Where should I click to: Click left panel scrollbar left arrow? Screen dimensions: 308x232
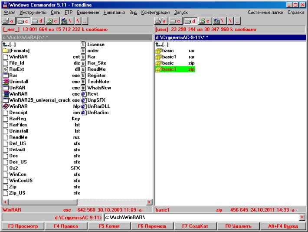pos(5,202)
